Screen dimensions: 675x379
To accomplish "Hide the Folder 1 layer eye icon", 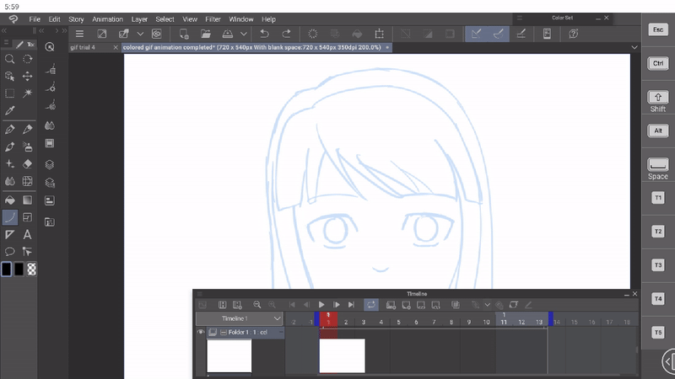I will tap(201, 333).
